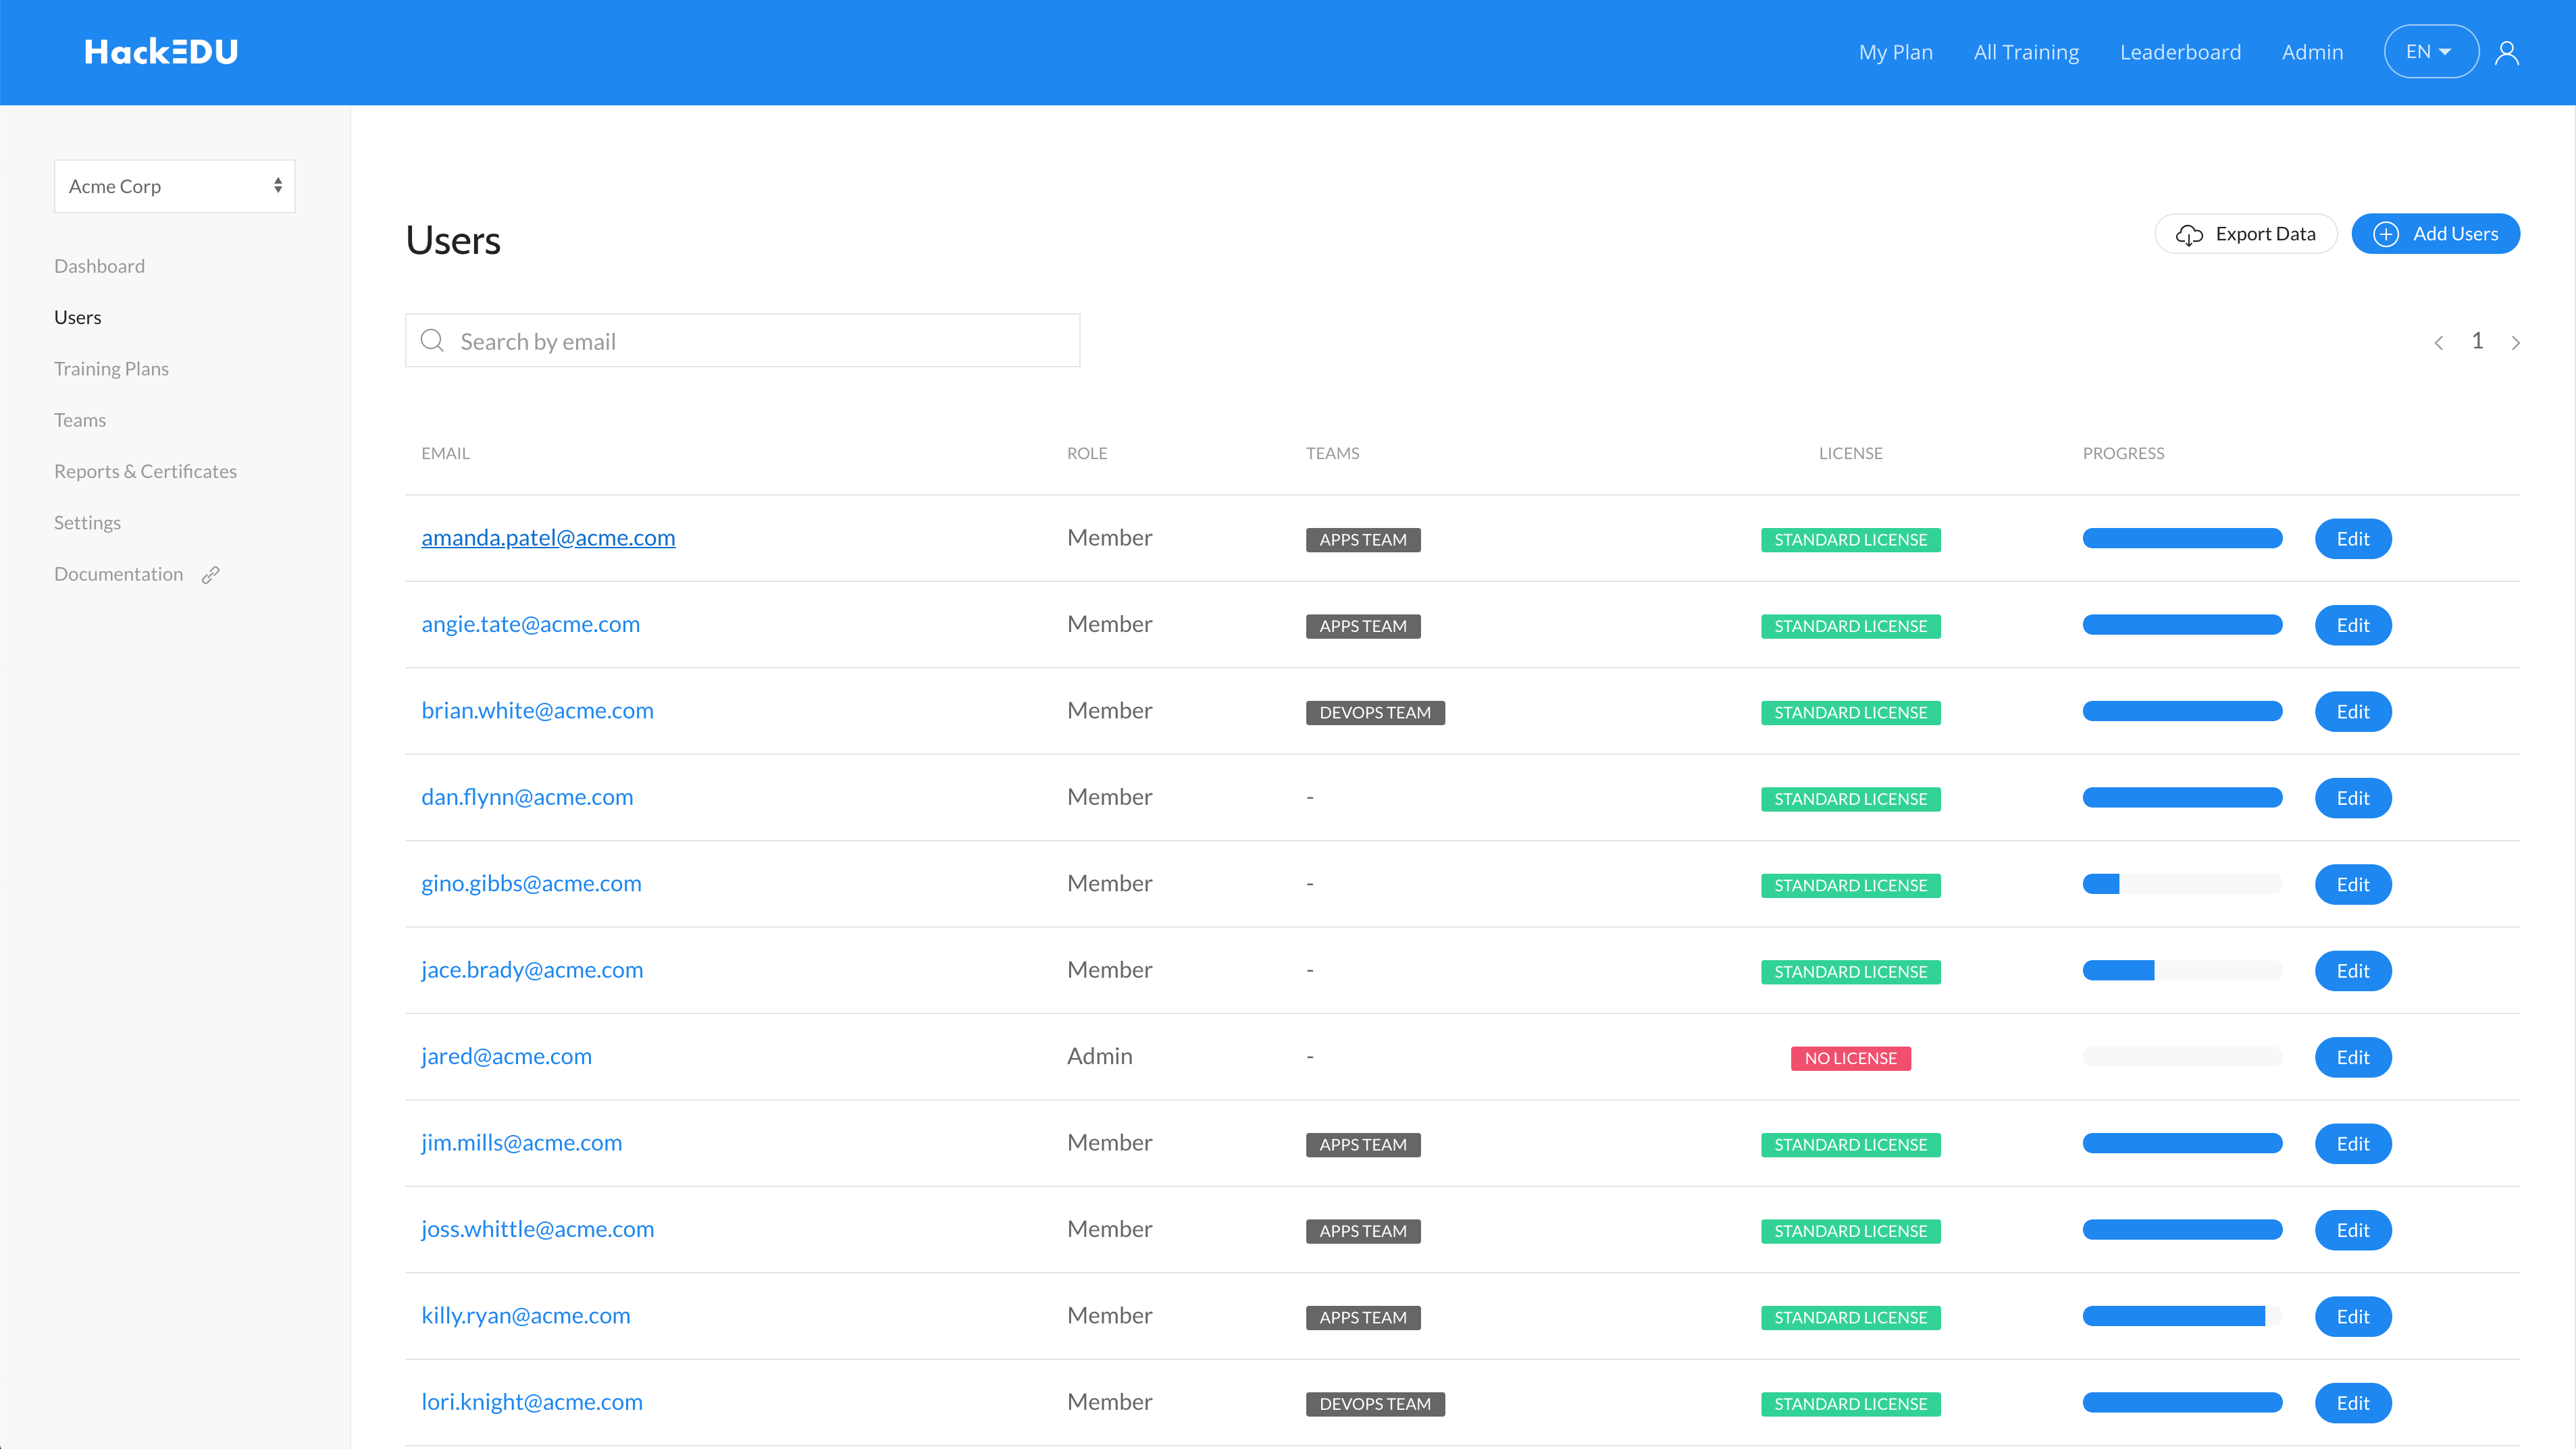Viewport: 2576px width, 1449px height.
Task: Edit user dan.flynn@acme.com
Action: [x=2353, y=798]
